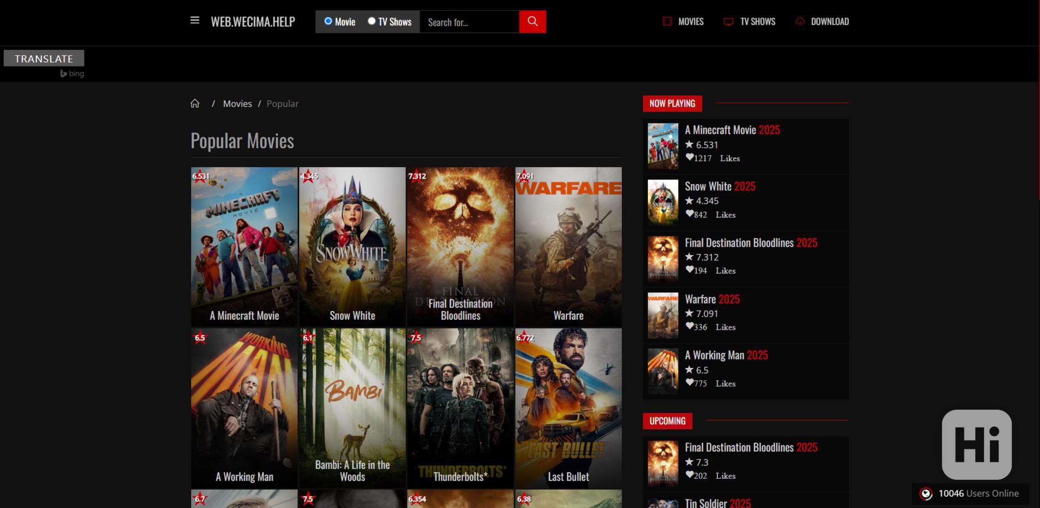Click the Bing logo under Translate
Screen dimensions: 1040x508
72,73
